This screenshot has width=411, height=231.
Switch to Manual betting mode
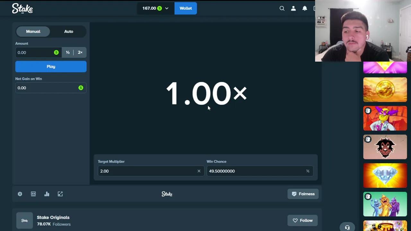[33, 31]
